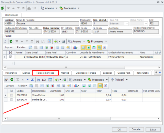Viewport: 164px width, 133px height.
Task: Click the Cancelar button
Action: [136, 129]
